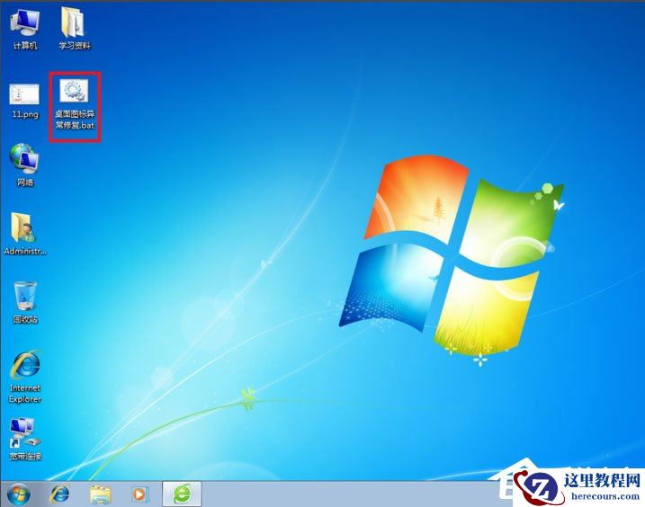Click the Administr... label text
645x507 pixels.
click(x=25, y=251)
